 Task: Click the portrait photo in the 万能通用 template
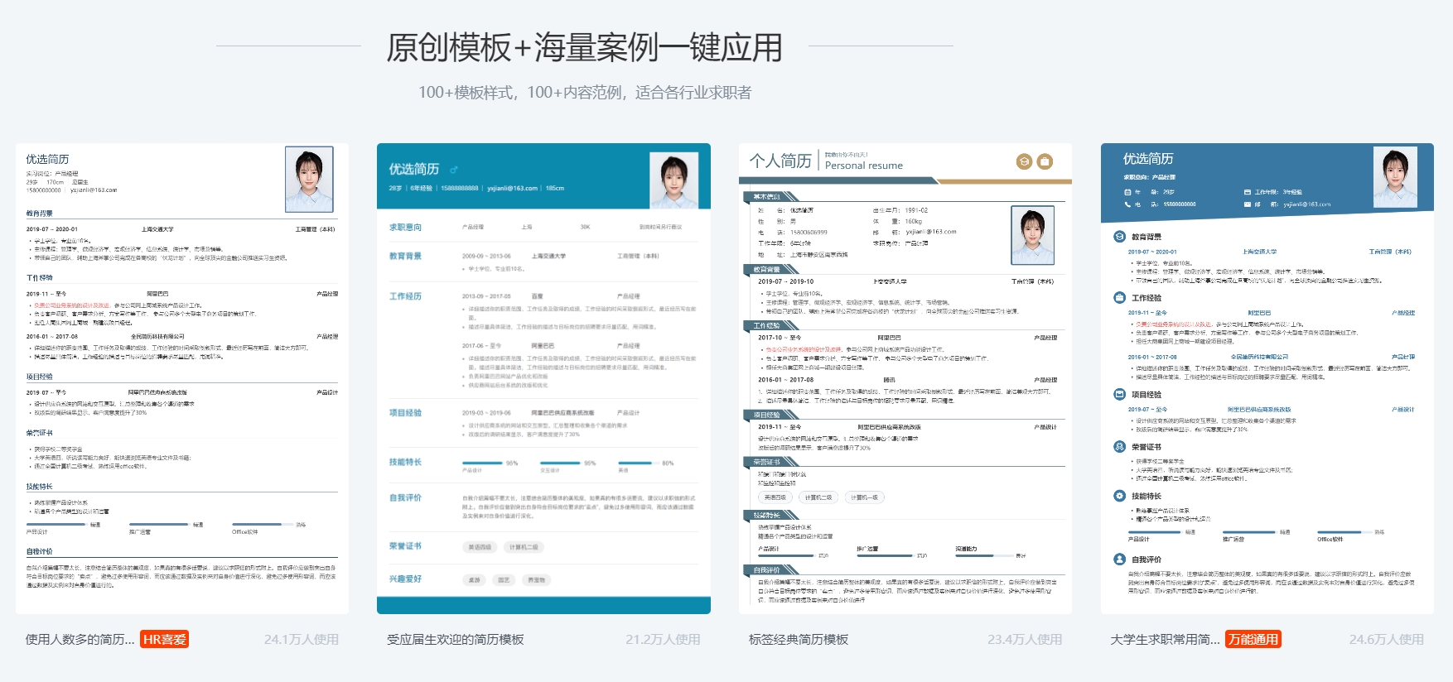tap(1395, 177)
